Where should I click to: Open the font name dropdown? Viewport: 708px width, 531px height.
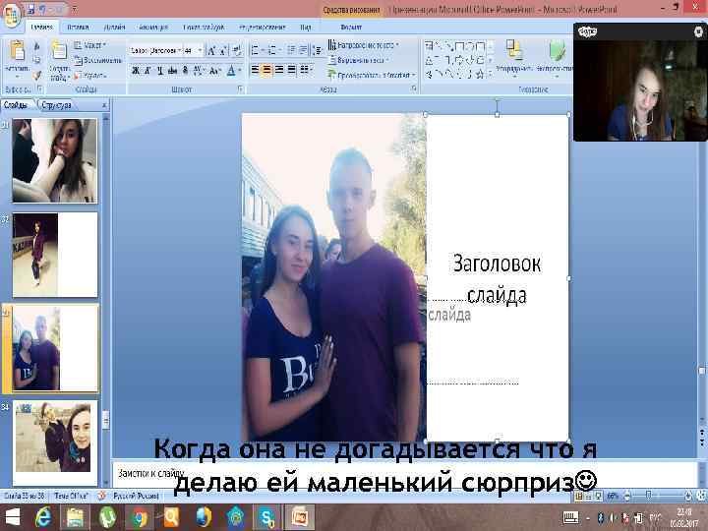tap(179, 50)
